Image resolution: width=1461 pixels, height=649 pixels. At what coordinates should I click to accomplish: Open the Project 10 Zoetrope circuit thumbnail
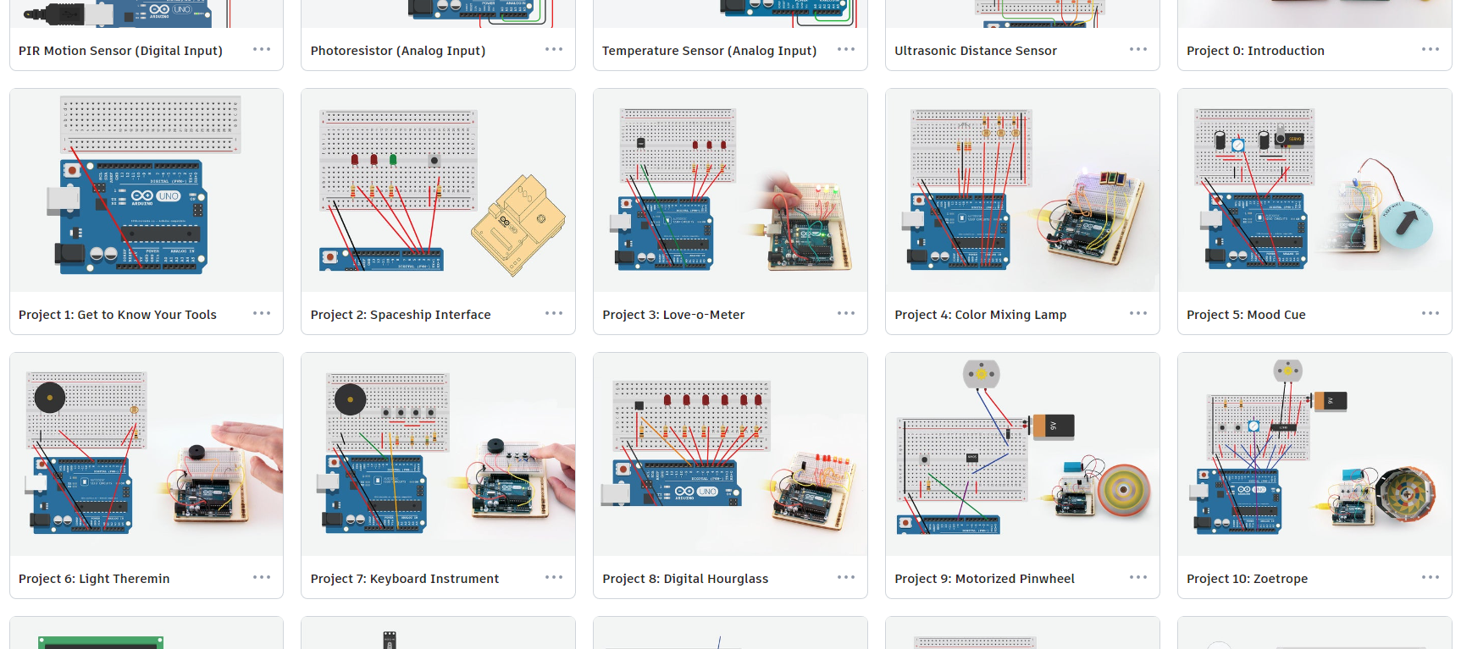[1314, 454]
